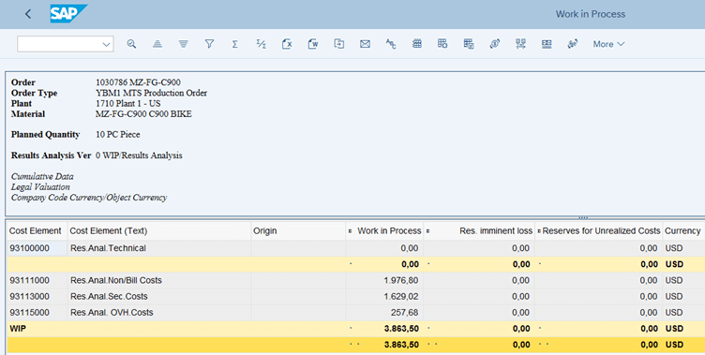
Task: Click the Total sigma icon
Action: pos(234,44)
